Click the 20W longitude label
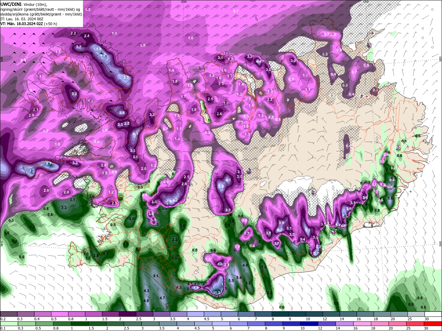The image size is (442, 331). click(184, 1)
